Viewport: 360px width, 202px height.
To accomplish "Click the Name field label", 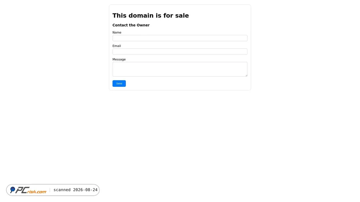I will 117,33.
